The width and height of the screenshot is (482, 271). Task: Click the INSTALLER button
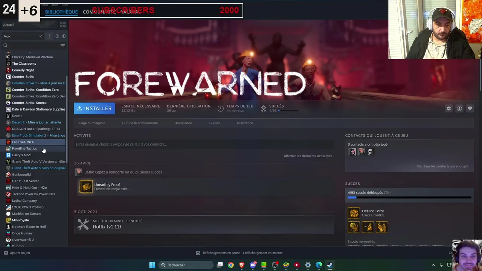pyautogui.click(x=95, y=108)
